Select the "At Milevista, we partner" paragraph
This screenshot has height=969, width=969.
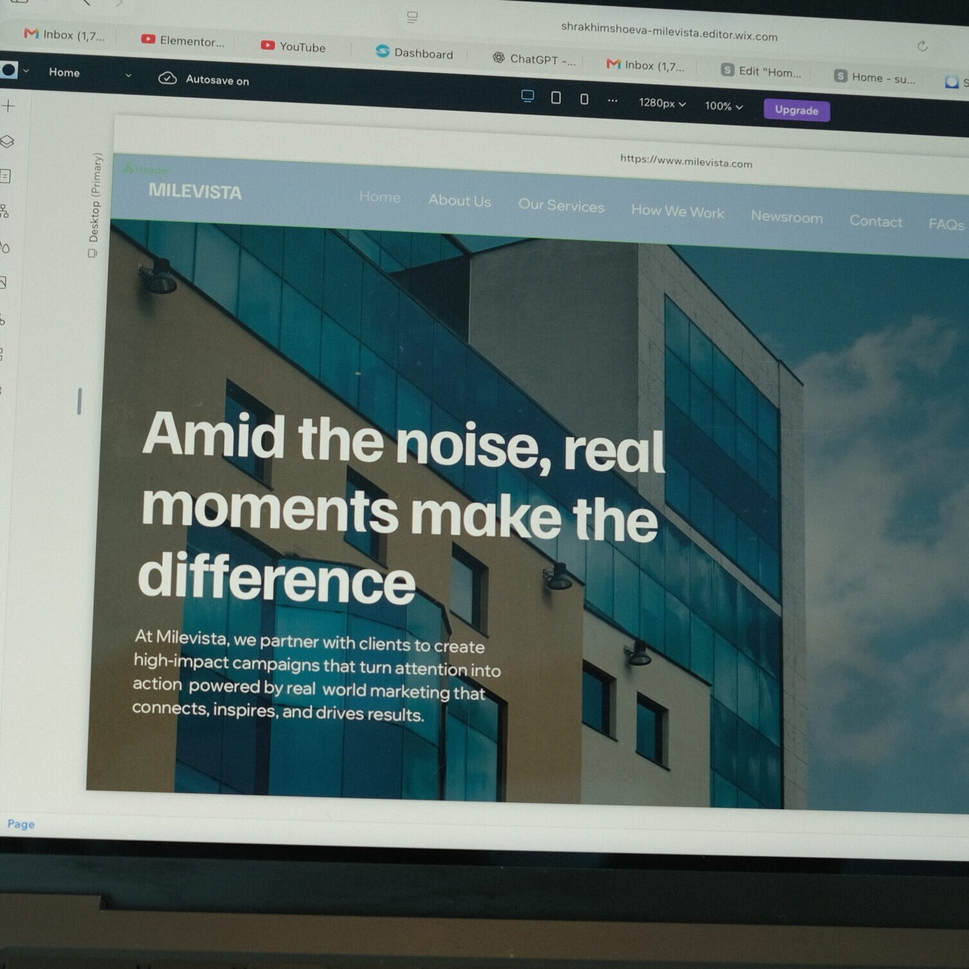317,675
